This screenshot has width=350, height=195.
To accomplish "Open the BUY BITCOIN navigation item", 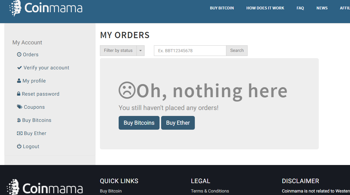I will (222, 8).
